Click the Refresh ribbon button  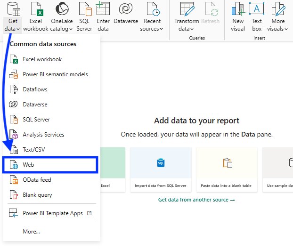(x=211, y=14)
